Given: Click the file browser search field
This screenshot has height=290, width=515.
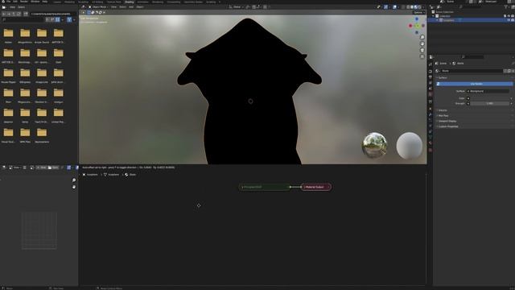Looking at the screenshot, I should 23,19.
